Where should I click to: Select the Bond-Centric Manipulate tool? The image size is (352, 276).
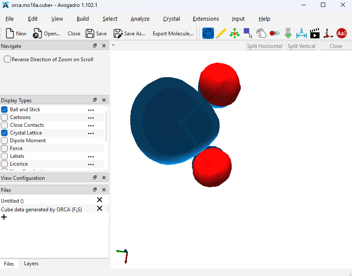coord(274,33)
